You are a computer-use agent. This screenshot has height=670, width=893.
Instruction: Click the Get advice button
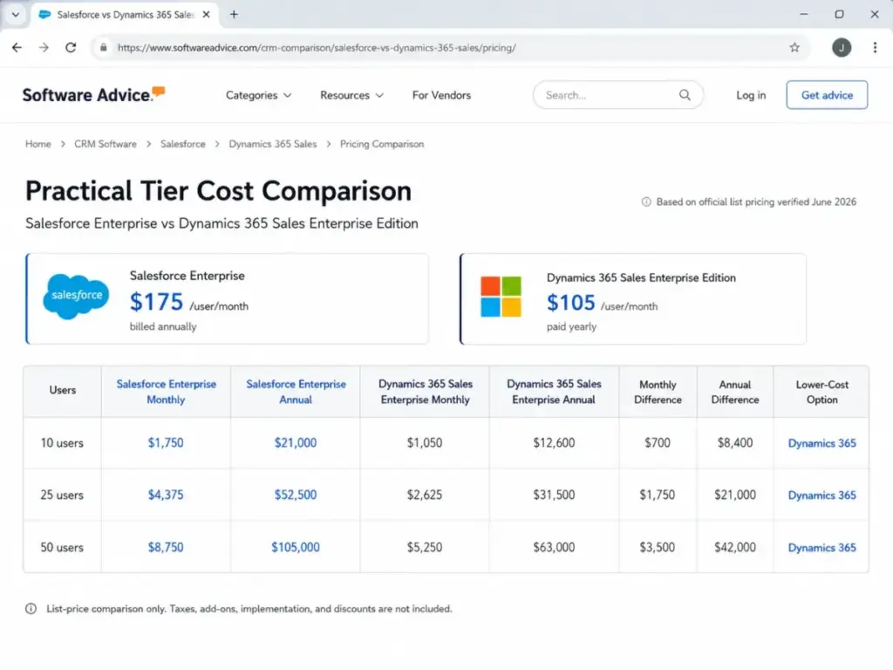[827, 94]
